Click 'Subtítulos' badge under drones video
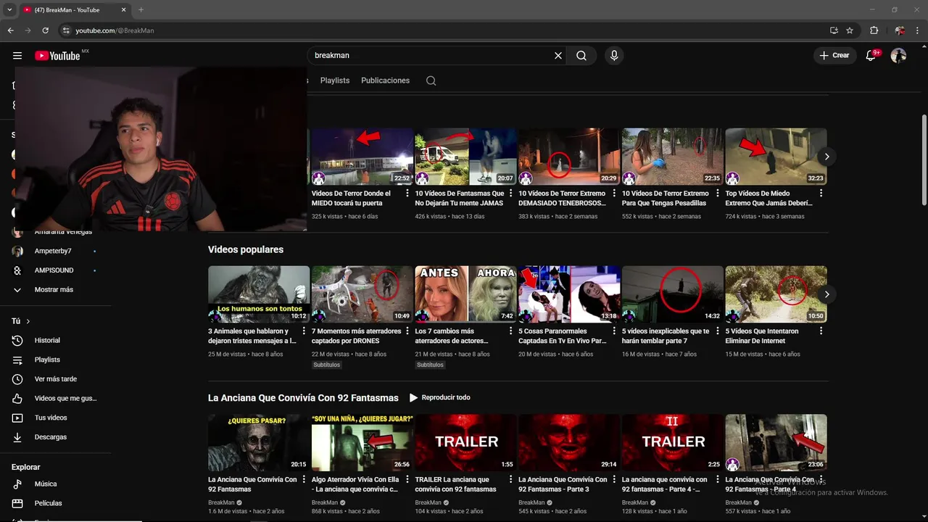This screenshot has height=522, width=928. (327, 365)
